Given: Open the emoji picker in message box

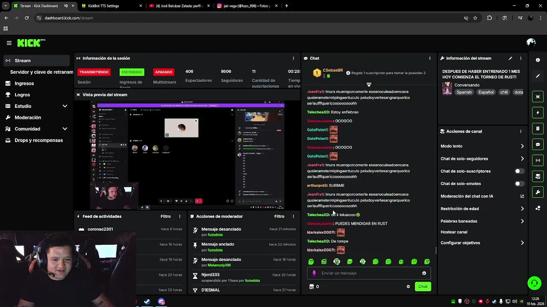Looking at the screenshot, I should click(424, 273).
